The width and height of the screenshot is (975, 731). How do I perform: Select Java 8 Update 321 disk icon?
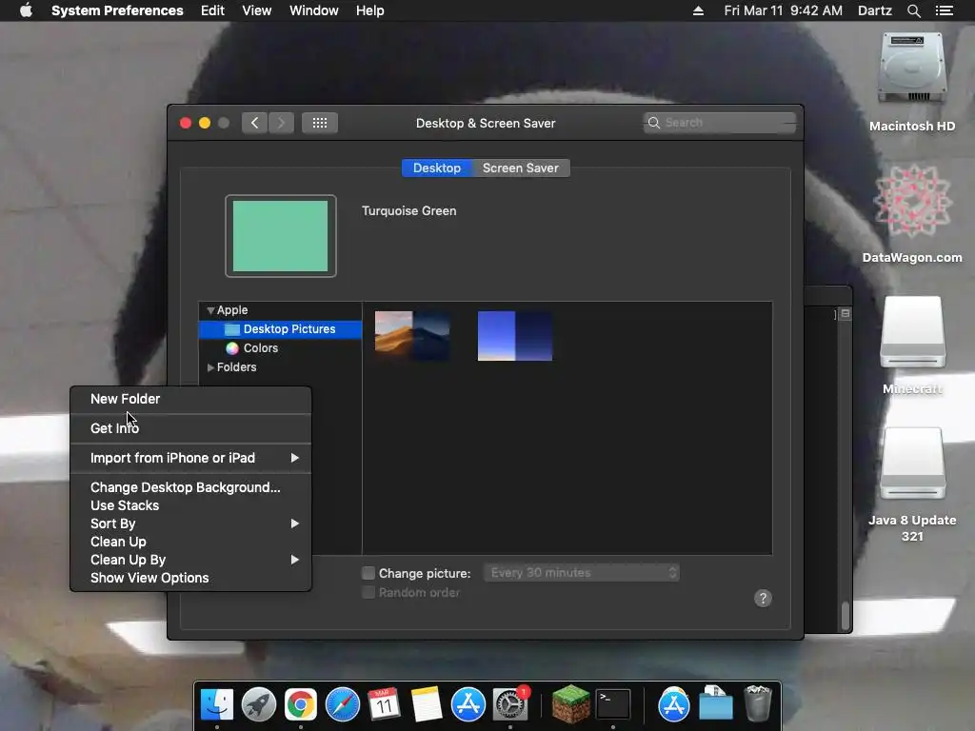(x=912, y=464)
